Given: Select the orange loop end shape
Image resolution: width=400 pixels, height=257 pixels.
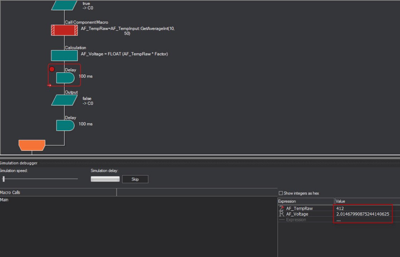Looking at the screenshot, I should 32,145.
